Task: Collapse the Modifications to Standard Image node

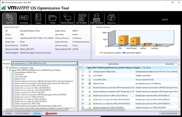Action: pos(5,68)
